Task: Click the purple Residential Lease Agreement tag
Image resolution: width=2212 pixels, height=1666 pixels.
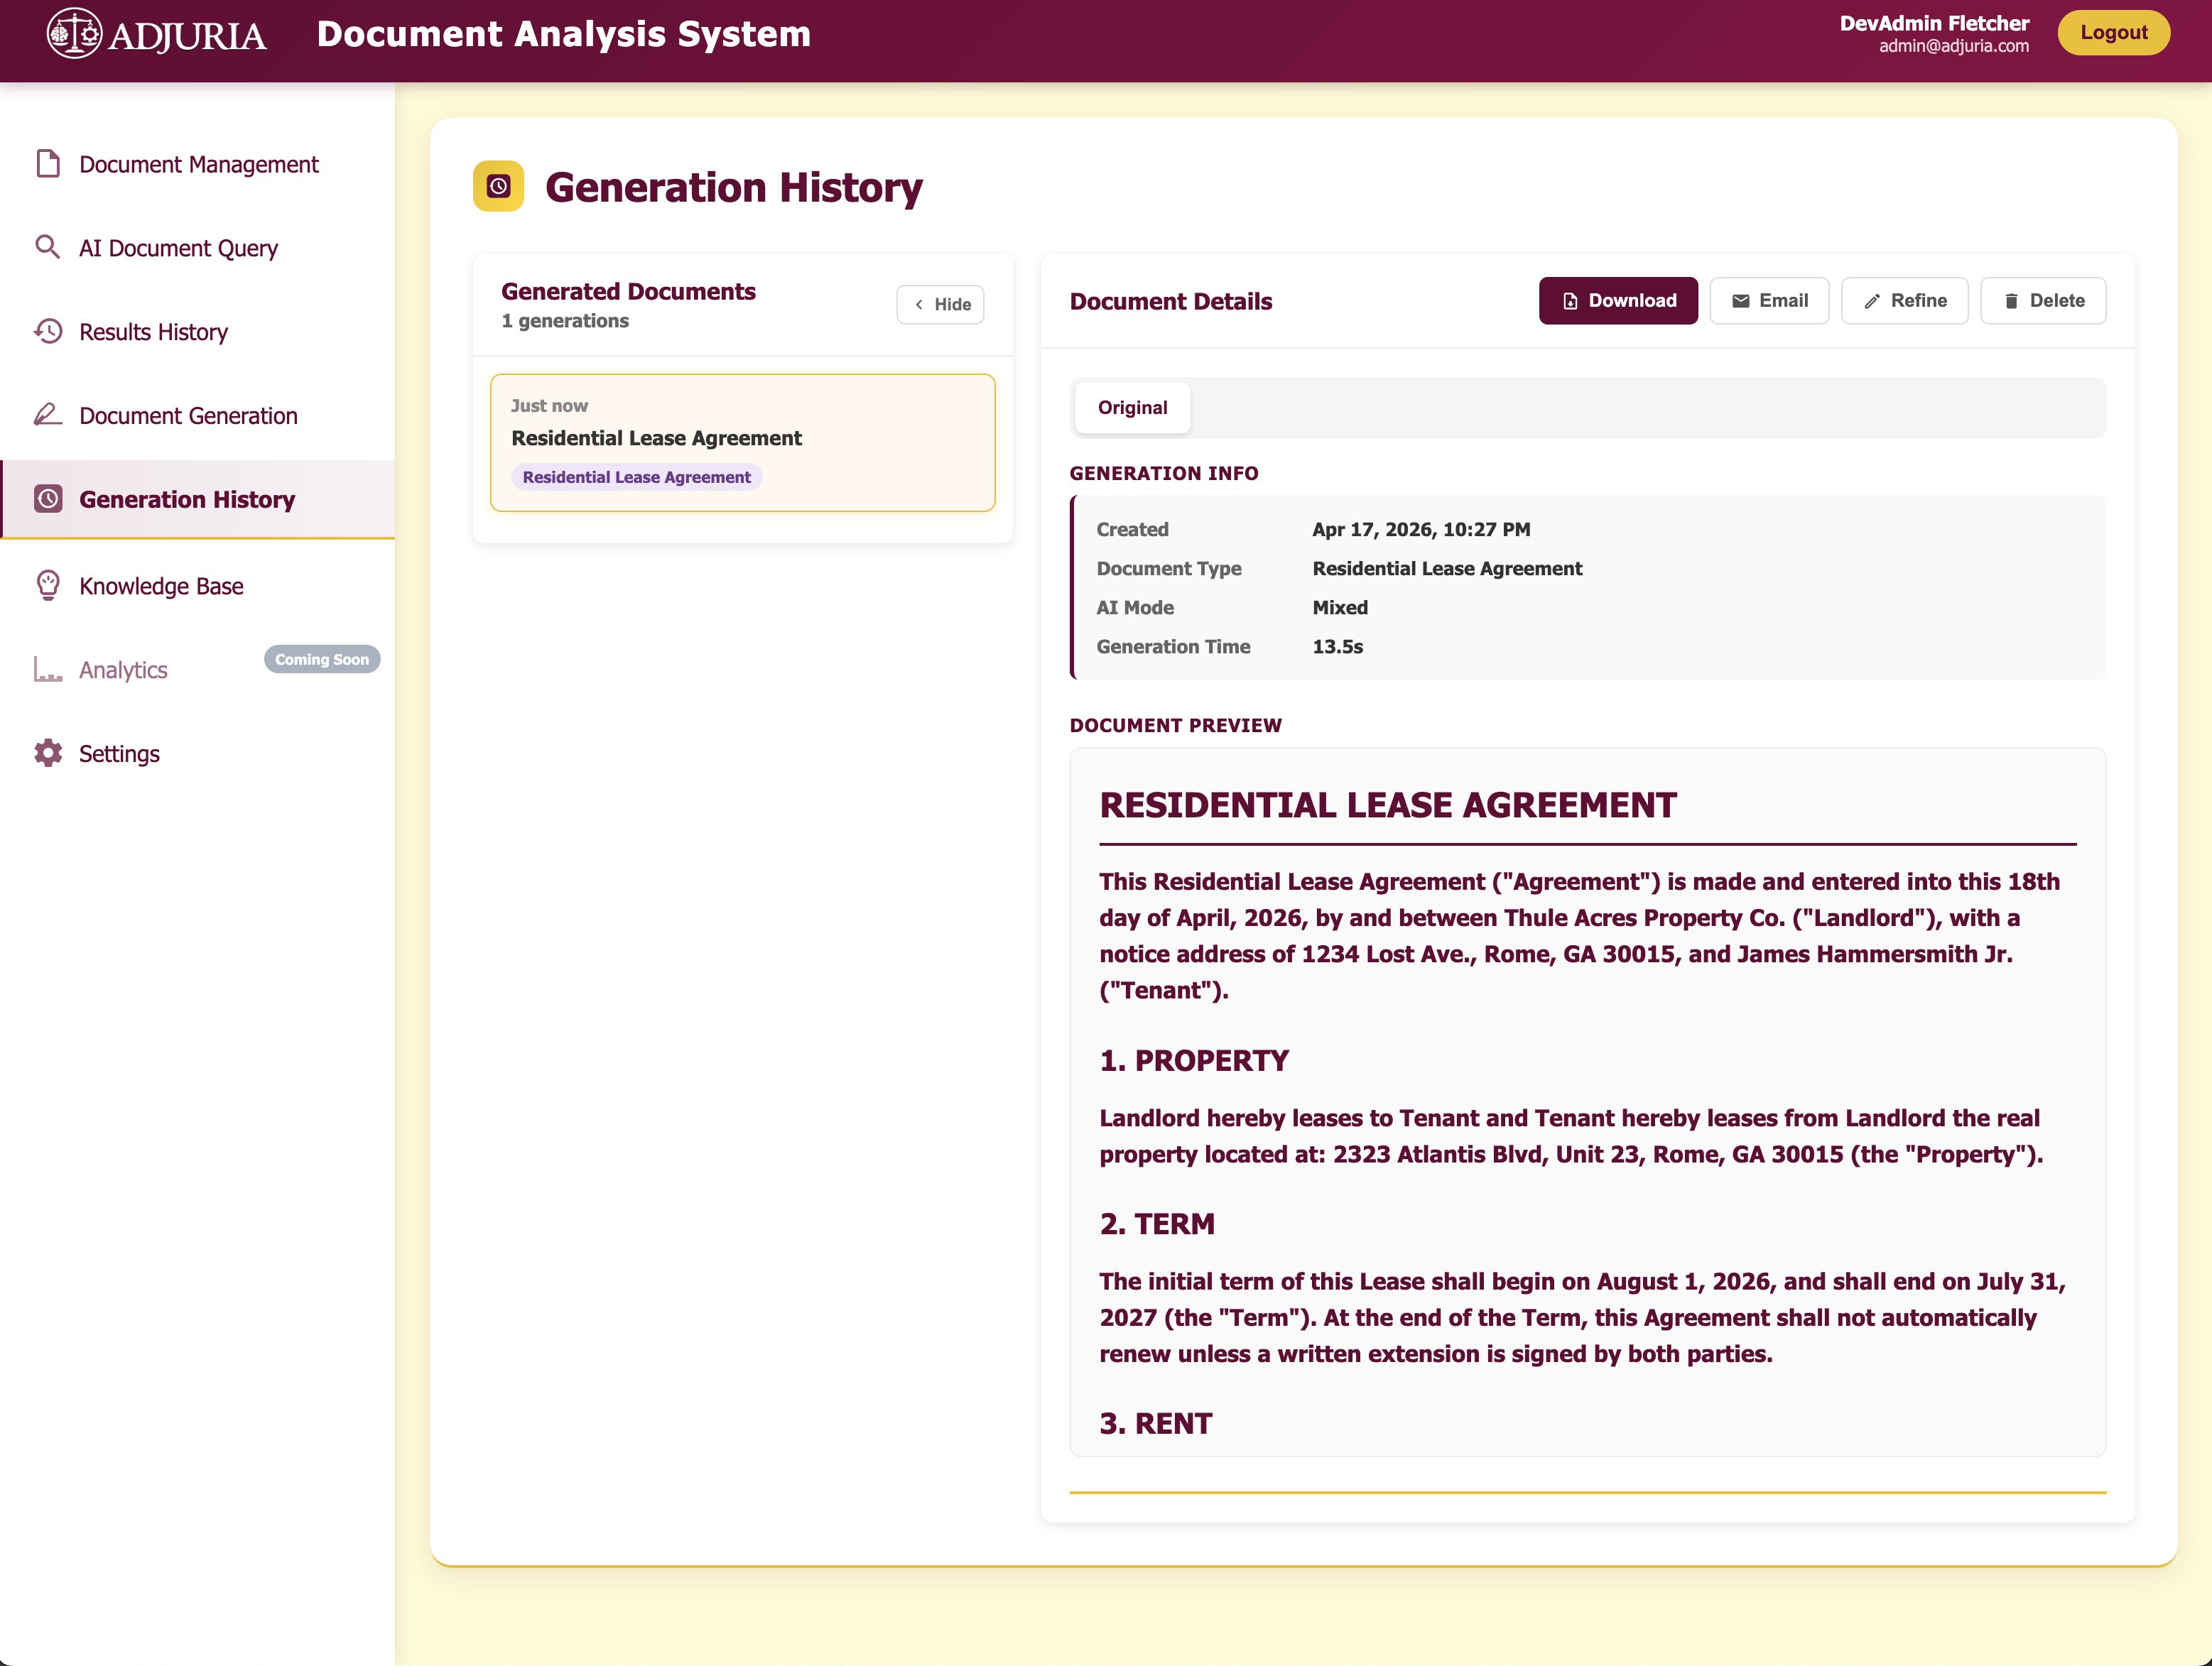Action: pos(636,477)
